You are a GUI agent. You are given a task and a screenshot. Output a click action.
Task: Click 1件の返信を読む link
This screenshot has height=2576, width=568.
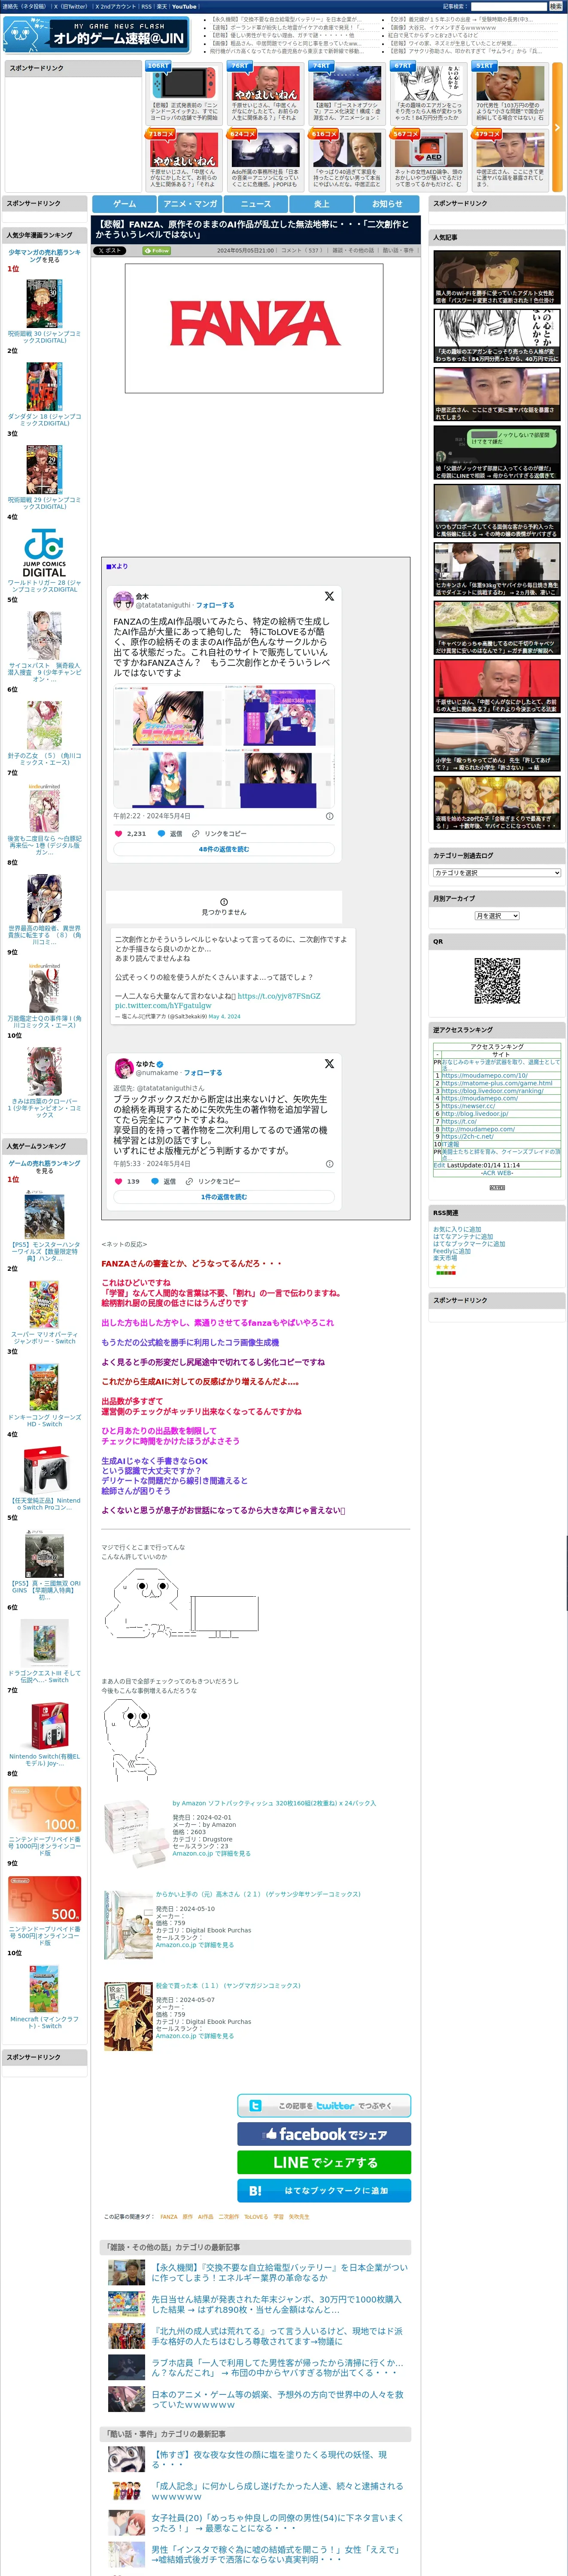click(224, 1197)
